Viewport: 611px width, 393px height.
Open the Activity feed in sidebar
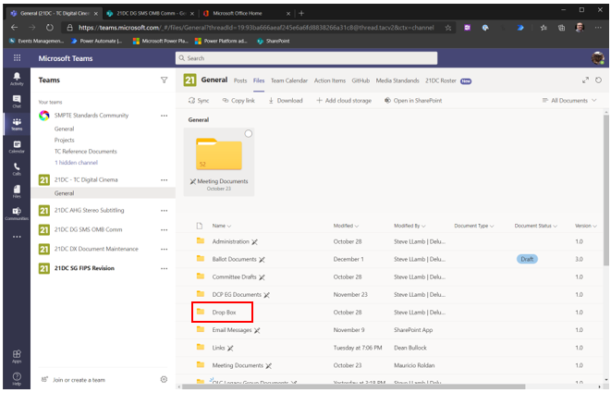tap(17, 78)
